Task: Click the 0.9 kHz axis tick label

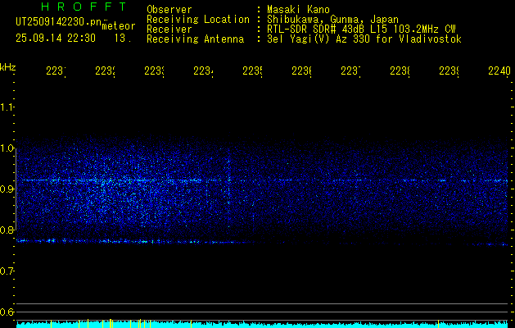Action: coord(7,189)
